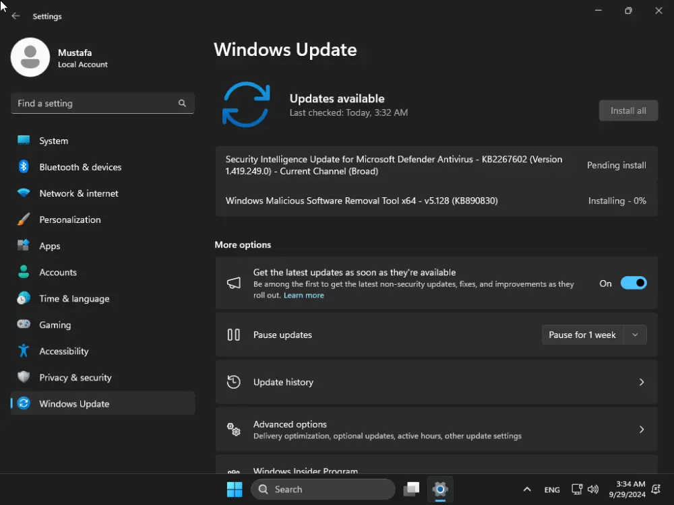Click the Advanced options gears icon
674x505 pixels.
pyautogui.click(x=234, y=429)
